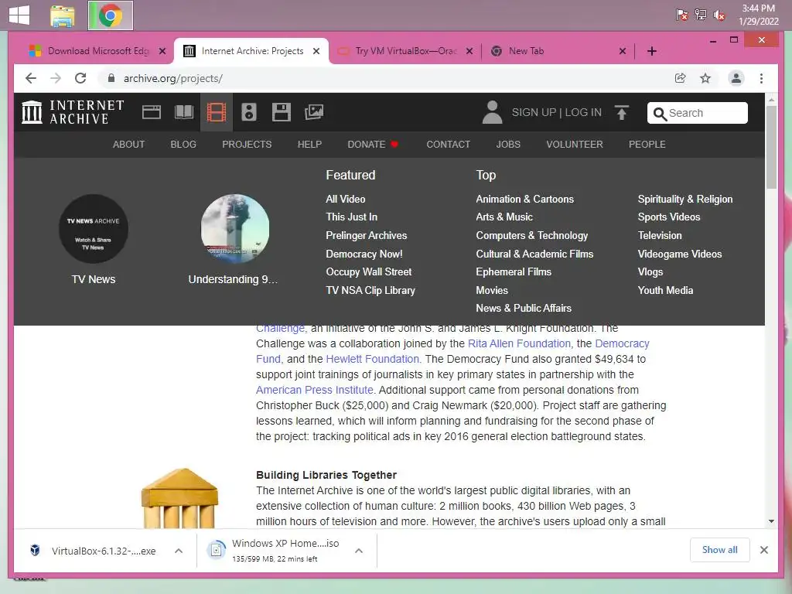Open the Web (Wayback) media icon

pos(152,112)
